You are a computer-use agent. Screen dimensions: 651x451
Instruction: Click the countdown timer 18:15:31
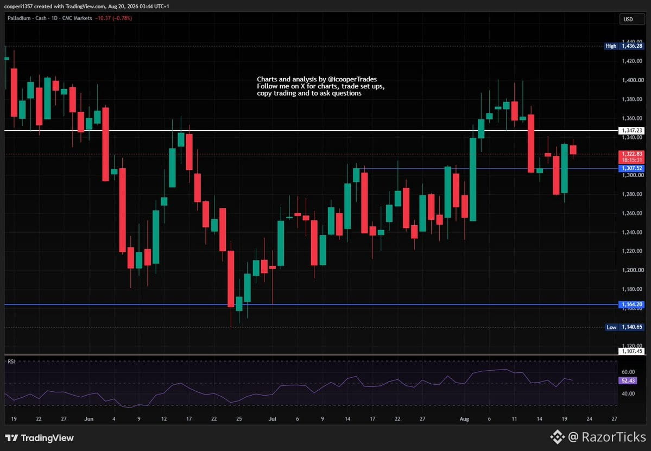click(631, 160)
